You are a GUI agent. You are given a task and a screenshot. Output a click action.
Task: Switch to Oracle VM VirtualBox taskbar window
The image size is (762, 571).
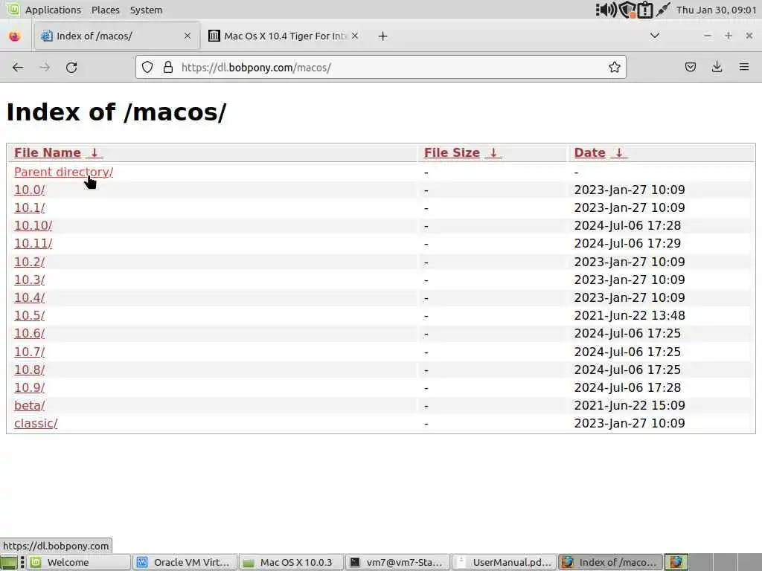[x=185, y=562]
